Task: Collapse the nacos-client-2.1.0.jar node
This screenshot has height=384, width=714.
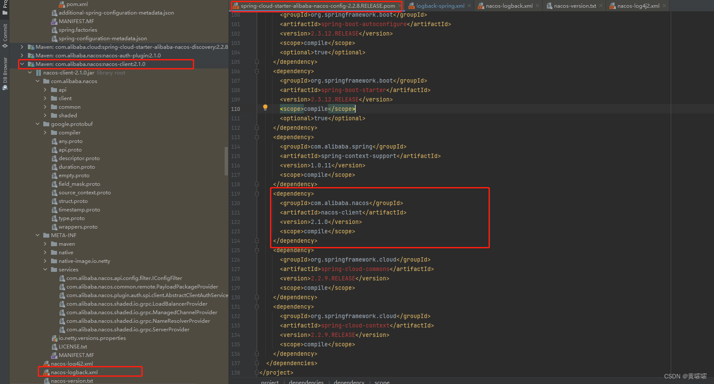Action: pos(30,73)
